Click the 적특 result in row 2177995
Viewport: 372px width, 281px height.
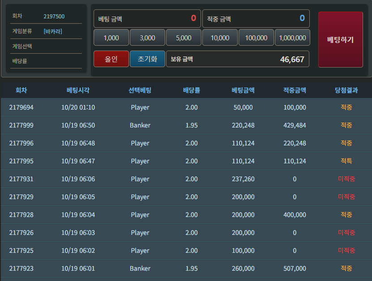point(346,161)
